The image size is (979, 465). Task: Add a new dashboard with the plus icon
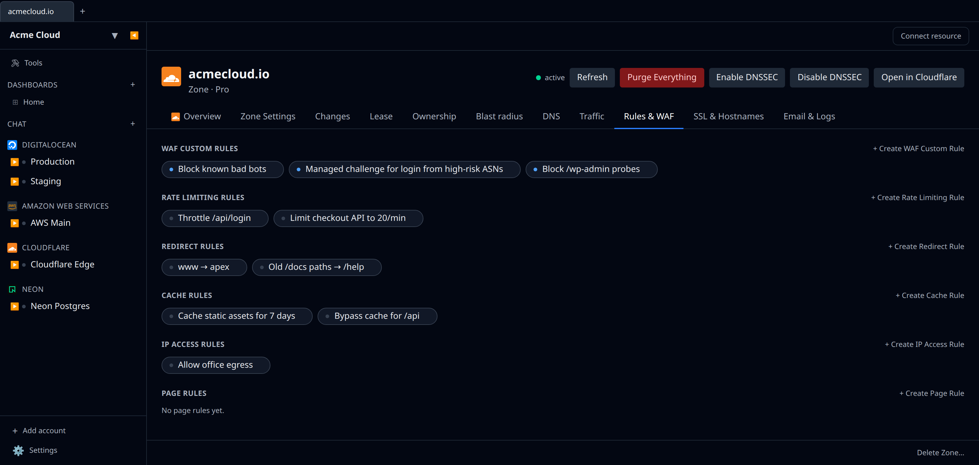[133, 84]
